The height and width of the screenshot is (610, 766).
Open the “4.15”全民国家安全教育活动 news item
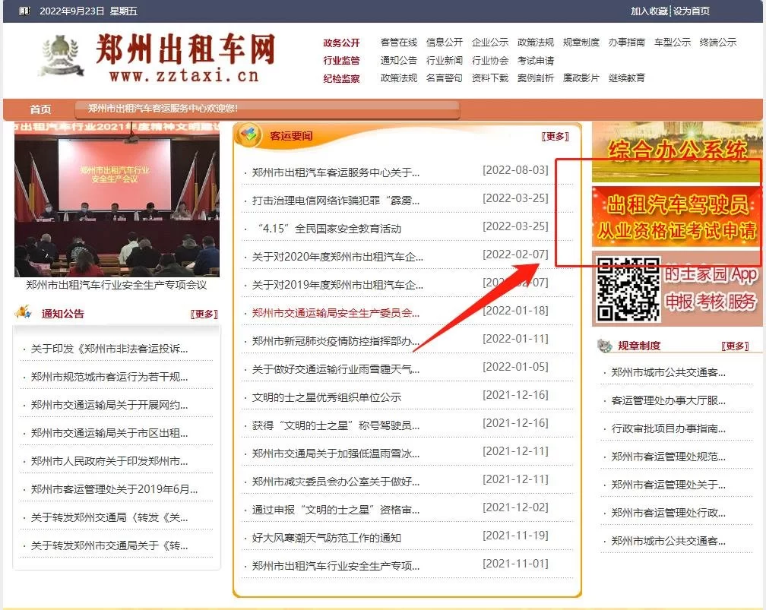328,229
